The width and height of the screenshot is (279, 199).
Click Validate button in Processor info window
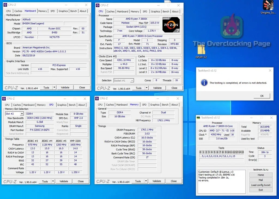(157, 88)
